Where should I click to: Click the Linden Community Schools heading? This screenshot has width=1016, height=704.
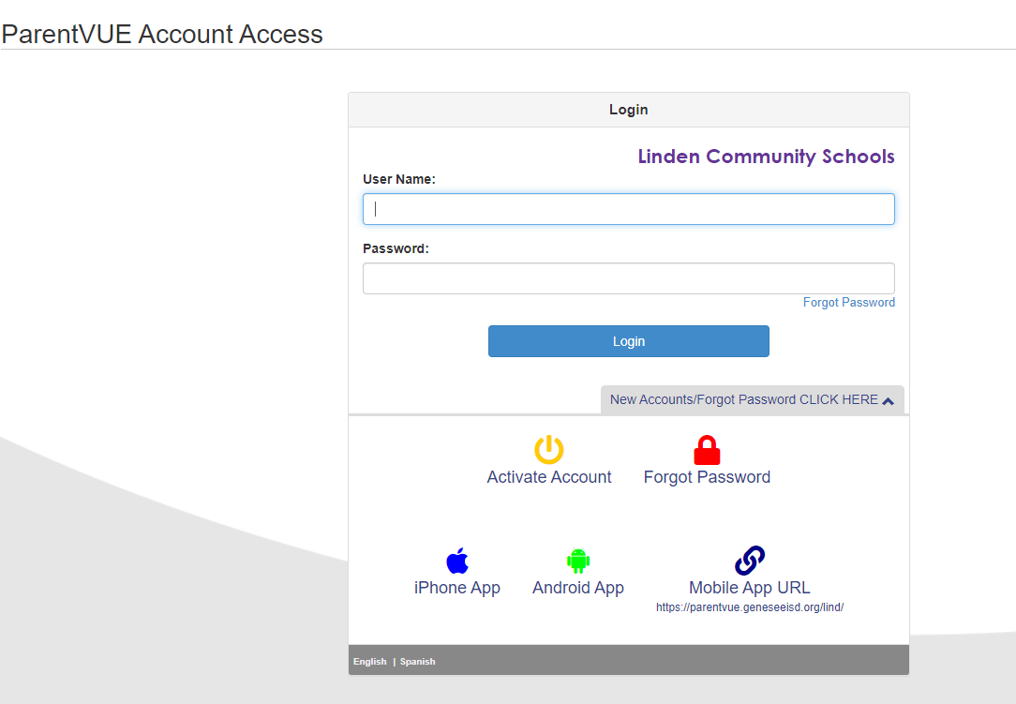[x=766, y=157]
